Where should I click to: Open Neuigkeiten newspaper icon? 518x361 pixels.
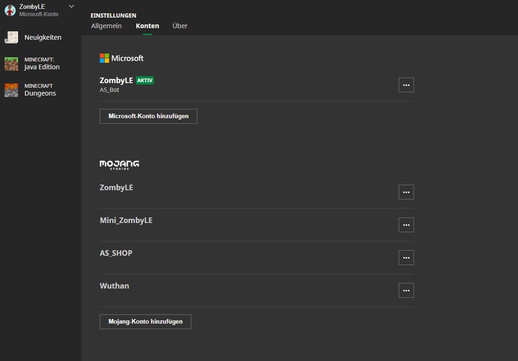click(x=11, y=37)
